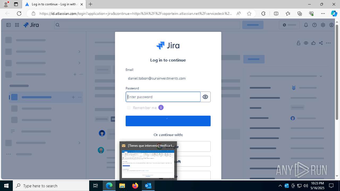Toggle Edge split screen
The width and height of the screenshot is (340, 191).
[x=276, y=14]
